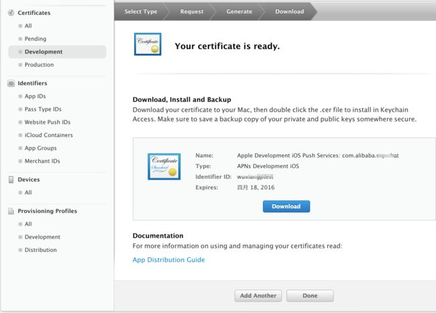Screen dimensions: 436x313
Task: Open Website Push IDs
Action: click(x=47, y=122)
